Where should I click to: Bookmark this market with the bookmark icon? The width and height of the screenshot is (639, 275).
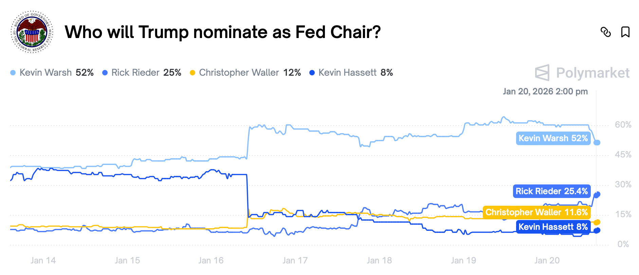[625, 32]
